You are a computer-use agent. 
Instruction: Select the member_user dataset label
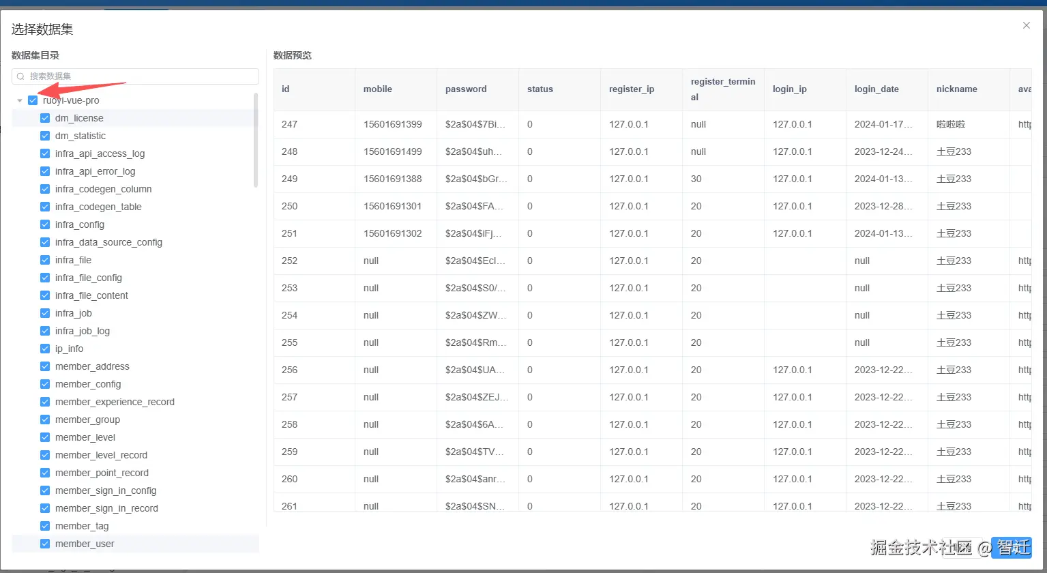click(x=85, y=544)
